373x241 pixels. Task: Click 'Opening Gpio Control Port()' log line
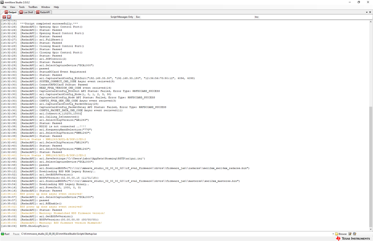(61, 27)
